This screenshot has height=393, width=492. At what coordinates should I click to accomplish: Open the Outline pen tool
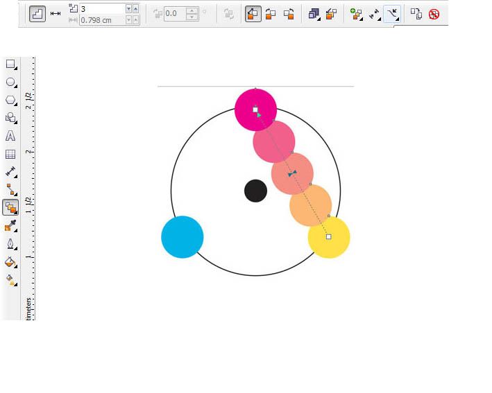(10, 243)
